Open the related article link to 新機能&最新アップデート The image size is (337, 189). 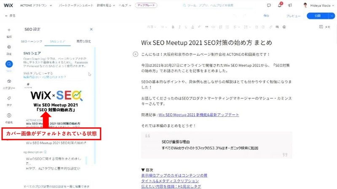tap(198, 115)
